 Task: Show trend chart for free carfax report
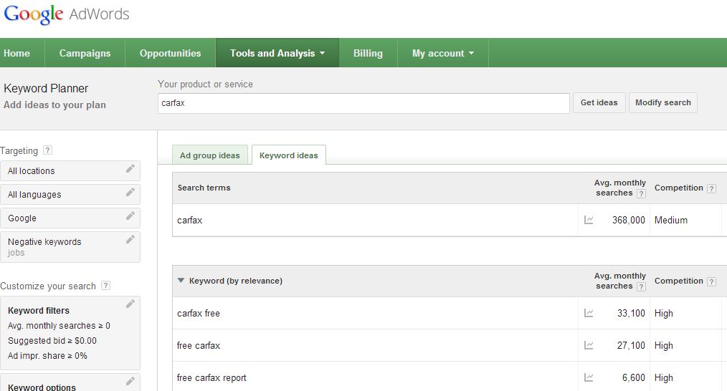(589, 377)
